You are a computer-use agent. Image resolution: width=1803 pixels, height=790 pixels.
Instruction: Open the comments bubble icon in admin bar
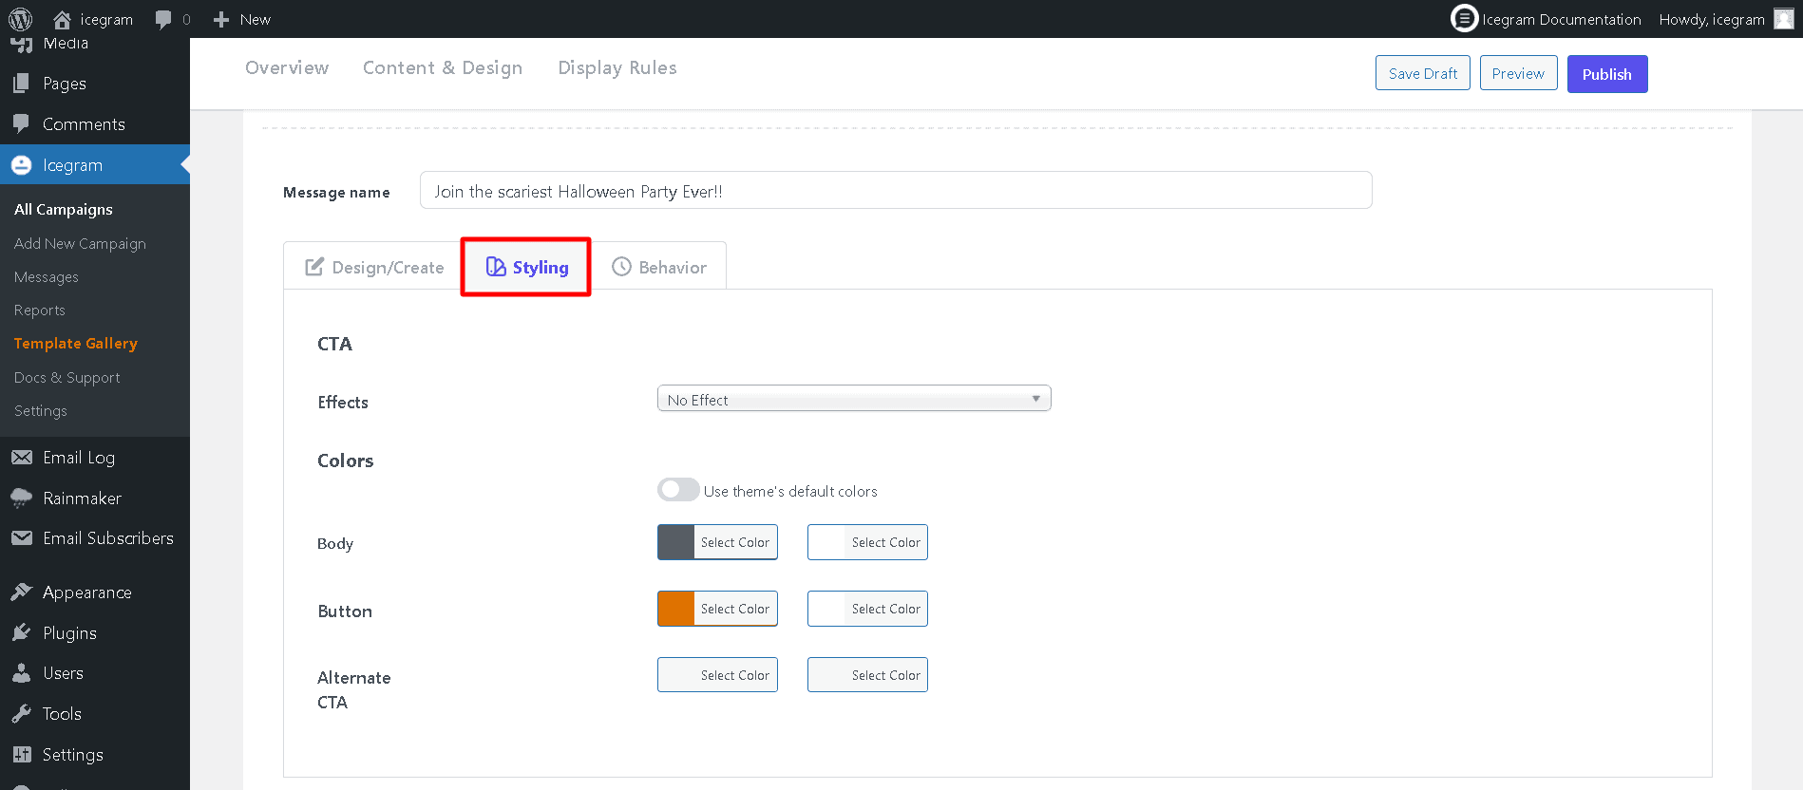point(163,19)
